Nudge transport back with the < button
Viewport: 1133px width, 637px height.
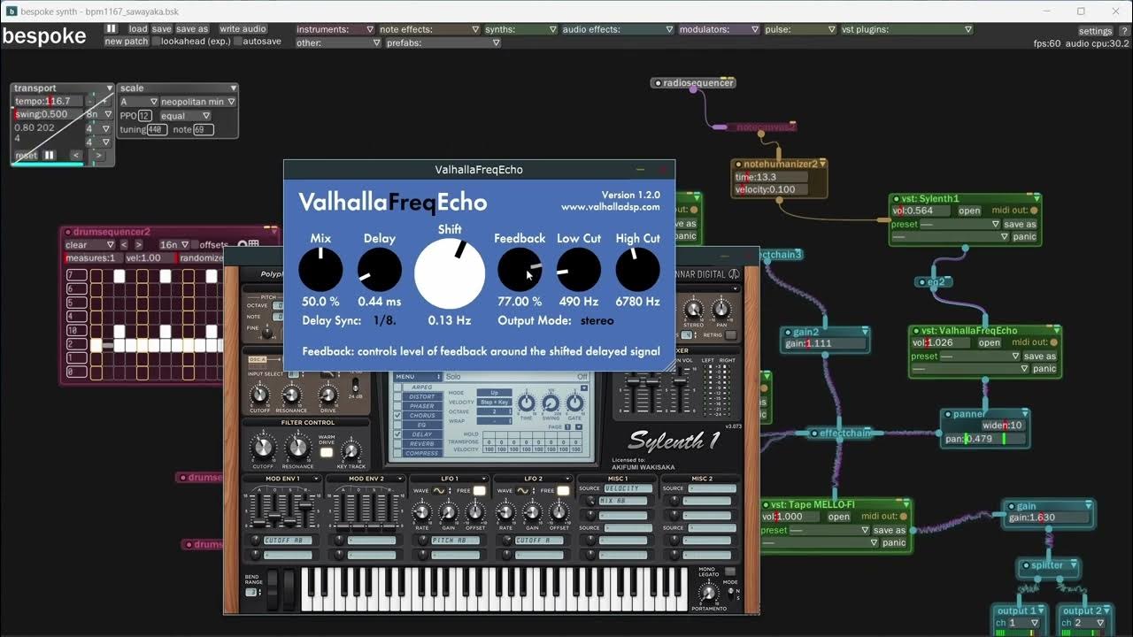pos(77,156)
